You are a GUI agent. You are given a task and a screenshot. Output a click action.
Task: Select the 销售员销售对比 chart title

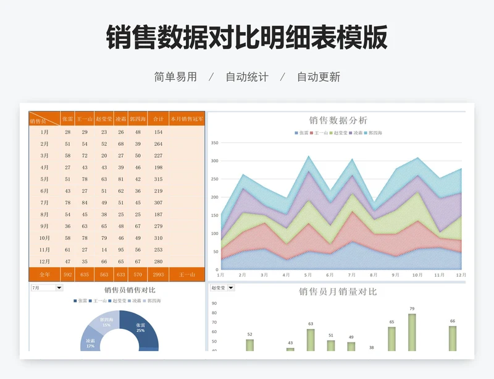130,290
